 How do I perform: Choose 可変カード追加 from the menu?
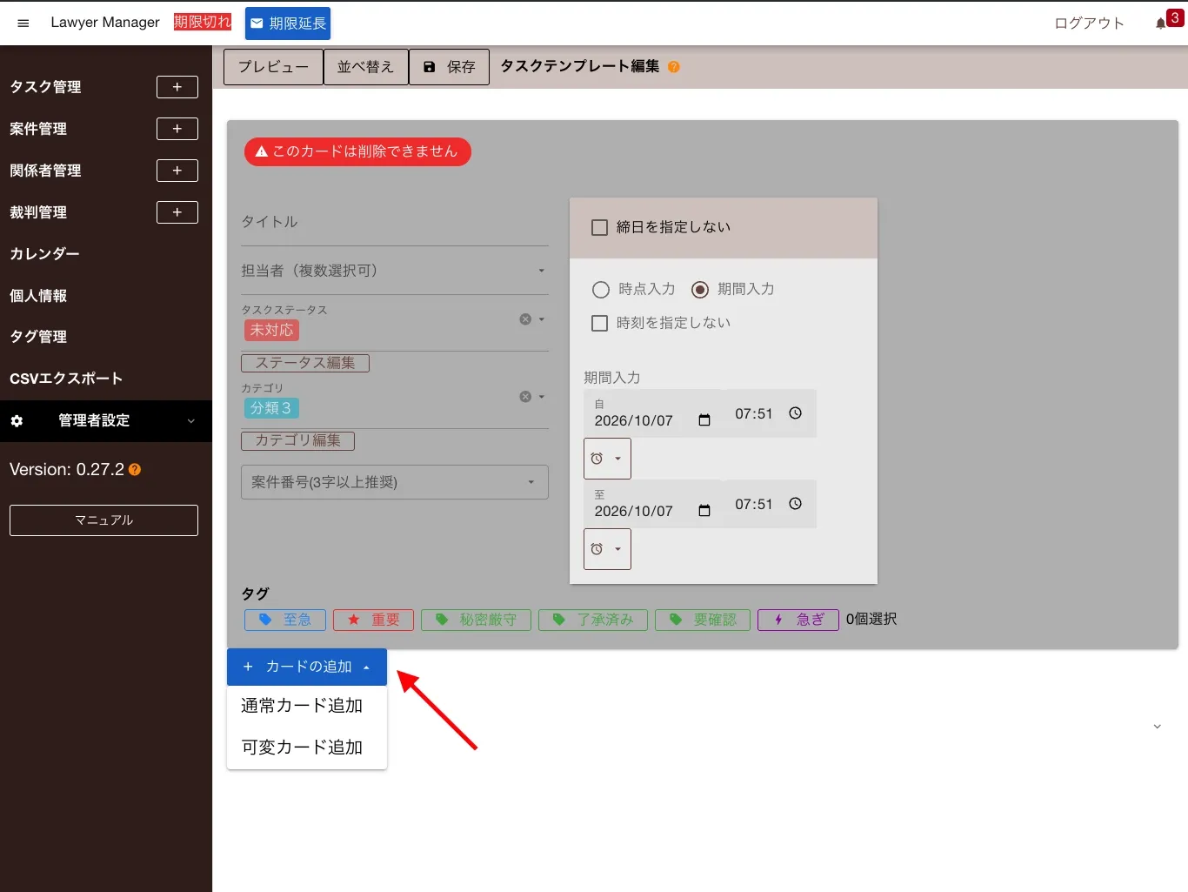pos(307,748)
